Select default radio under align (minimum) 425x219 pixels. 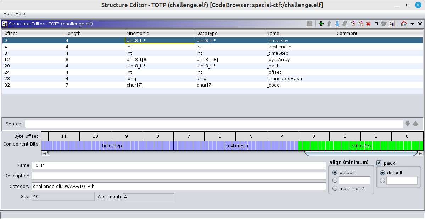click(x=335, y=173)
